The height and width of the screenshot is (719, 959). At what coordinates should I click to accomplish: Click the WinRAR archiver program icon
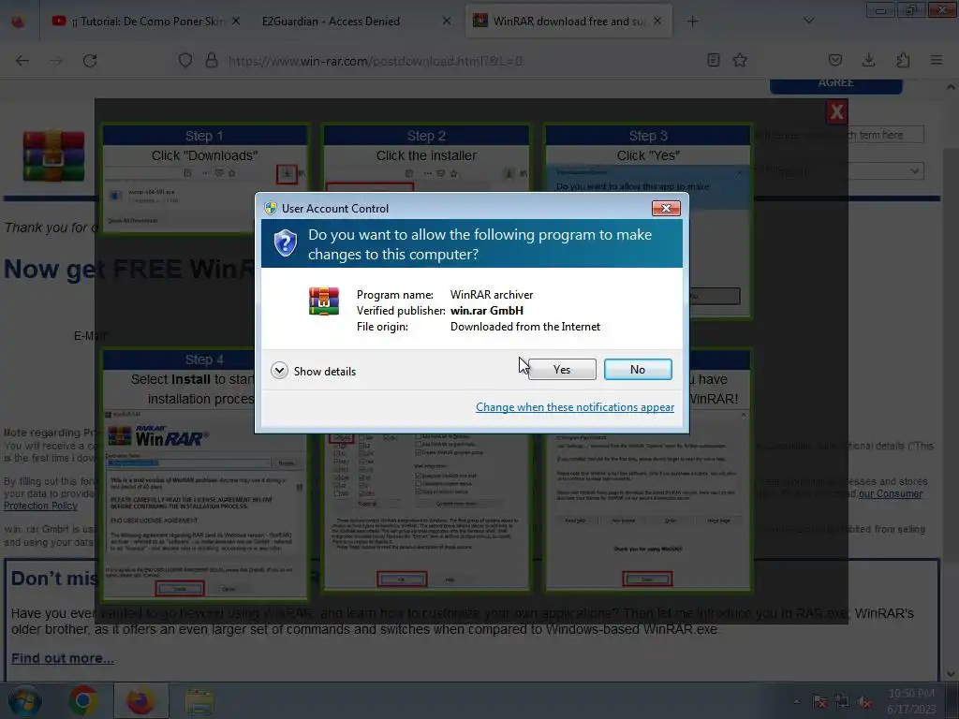pos(323,301)
